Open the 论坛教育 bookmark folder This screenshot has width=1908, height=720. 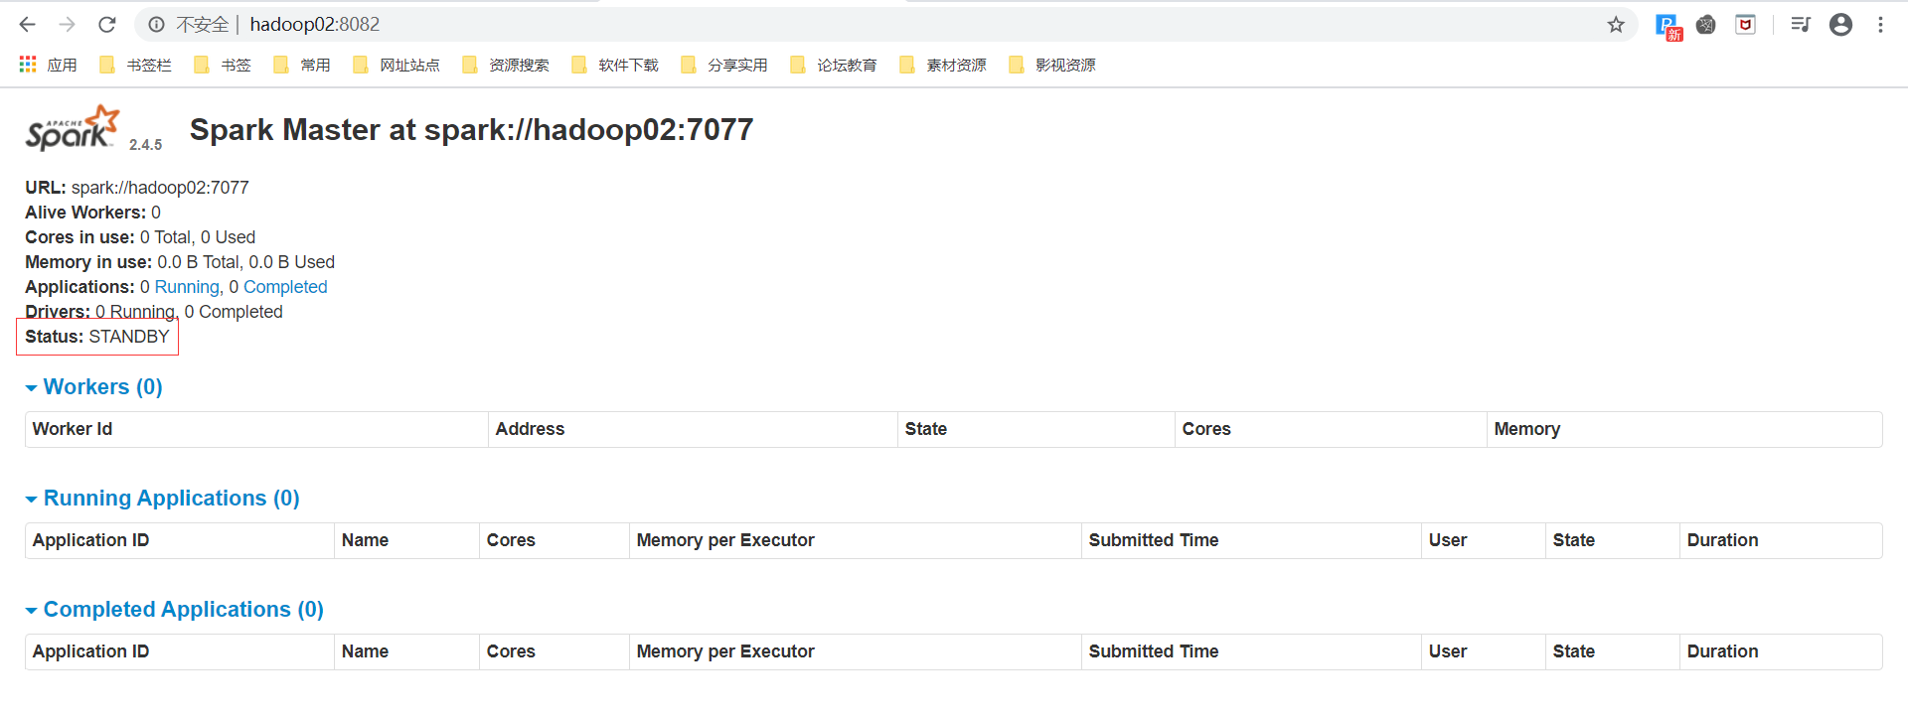tap(834, 65)
